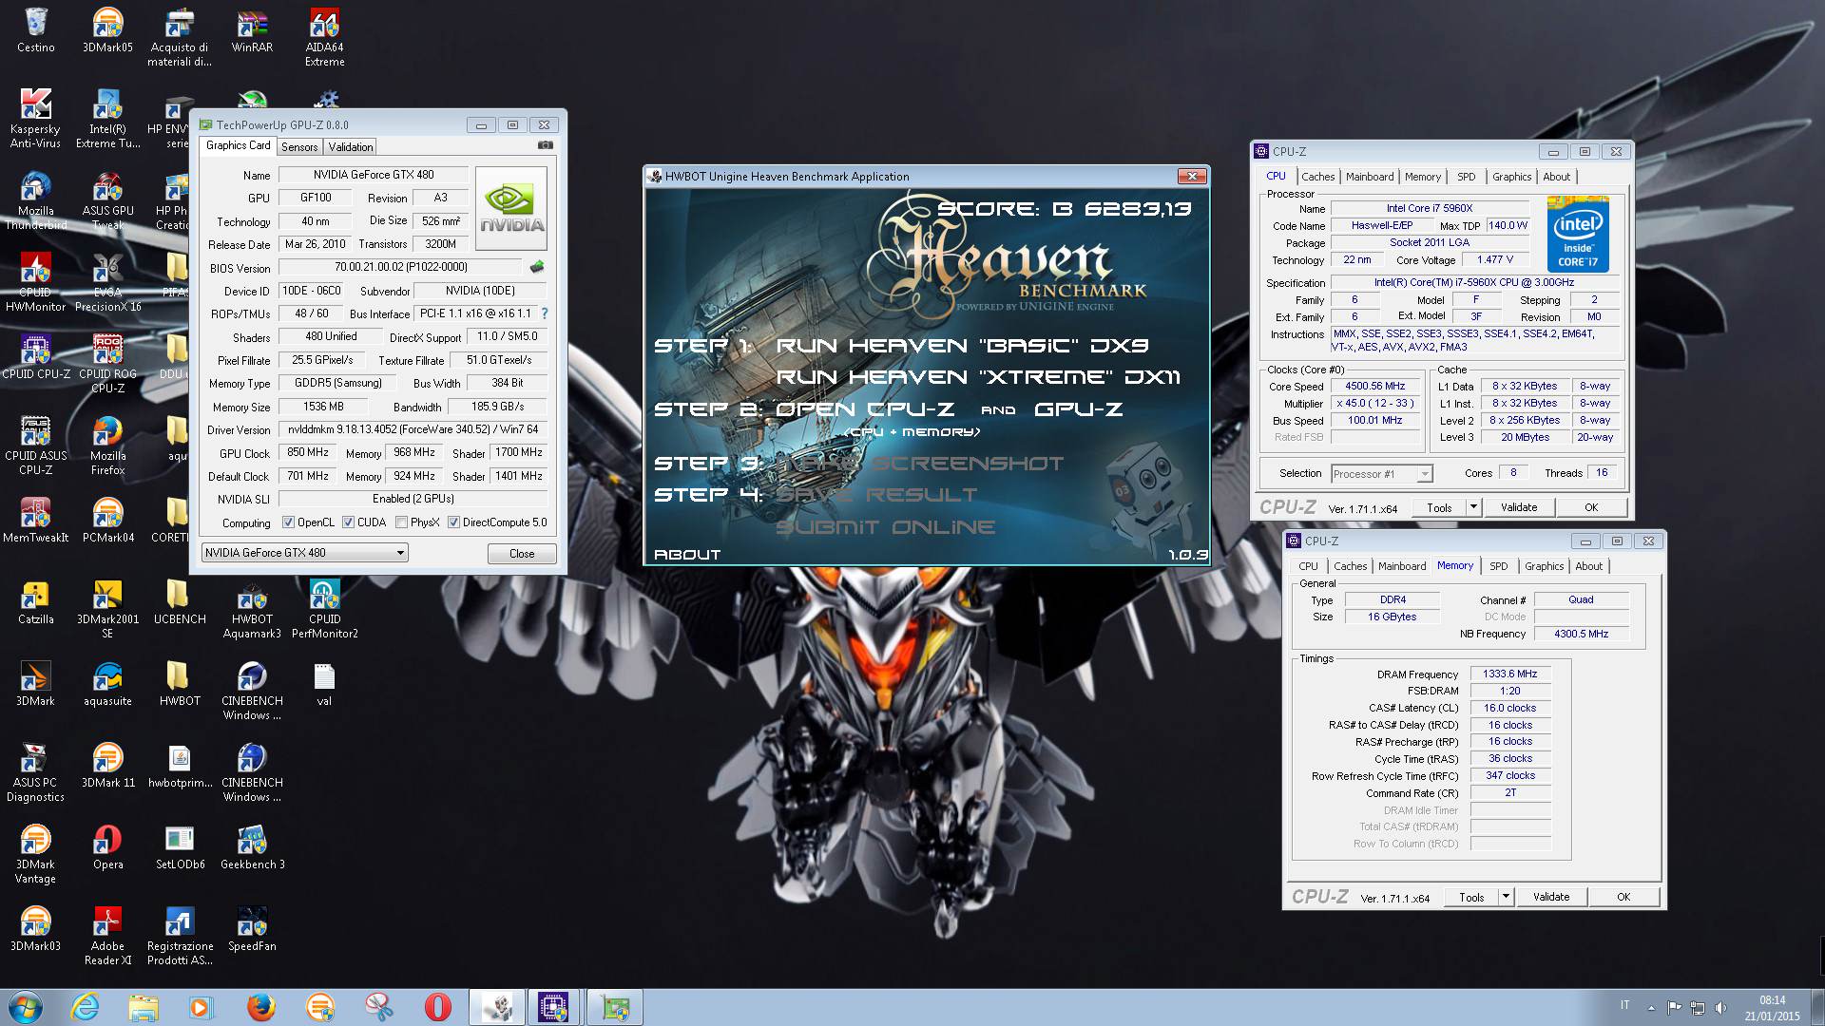Open Kaspersky Anti-Virus desktop icon
This screenshot has width=1825, height=1026.
coord(35,118)
